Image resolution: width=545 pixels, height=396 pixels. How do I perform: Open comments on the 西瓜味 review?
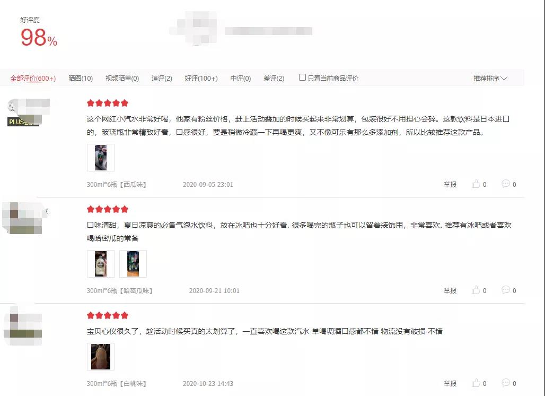[x=506, y=184]
